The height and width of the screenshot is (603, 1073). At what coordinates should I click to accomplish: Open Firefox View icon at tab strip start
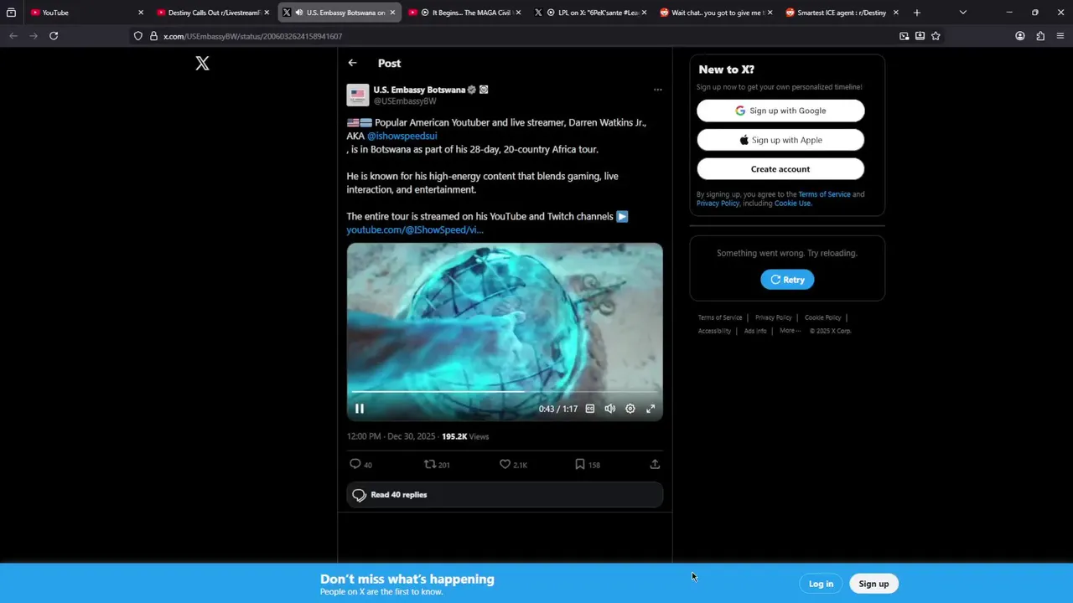11,13
